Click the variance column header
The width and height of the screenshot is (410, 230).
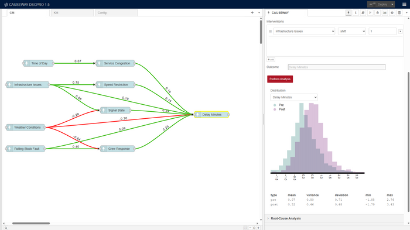pyautogui.click(x=312, y=195)
